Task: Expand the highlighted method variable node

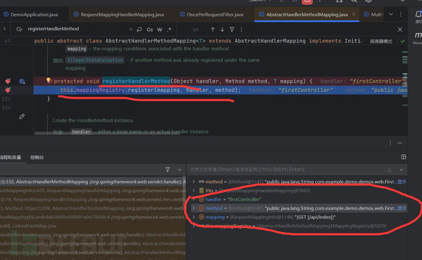Action: point(194,208)
